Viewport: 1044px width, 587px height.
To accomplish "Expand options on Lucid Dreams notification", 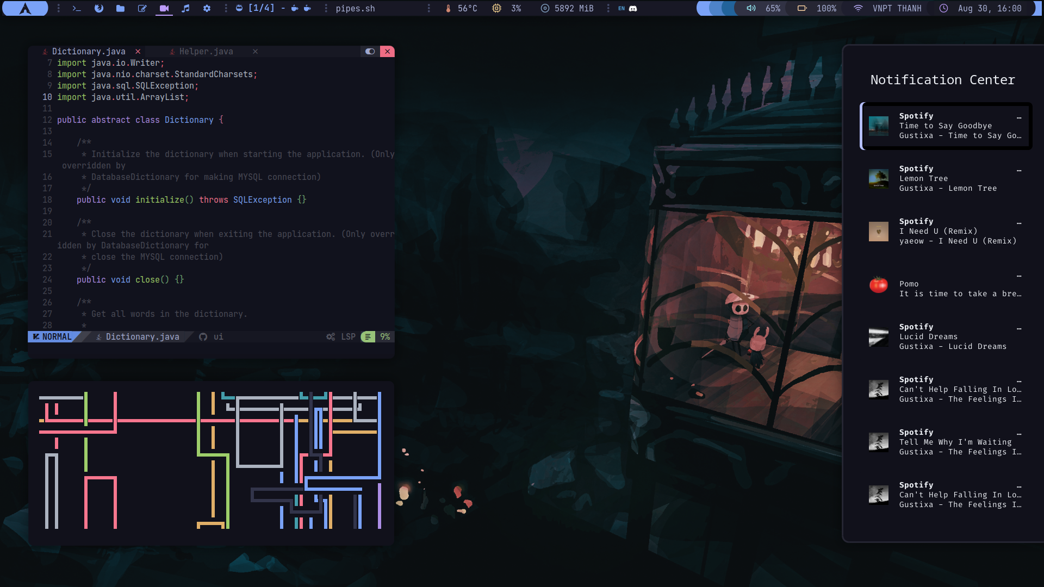I will click(x=1018, y=328).
